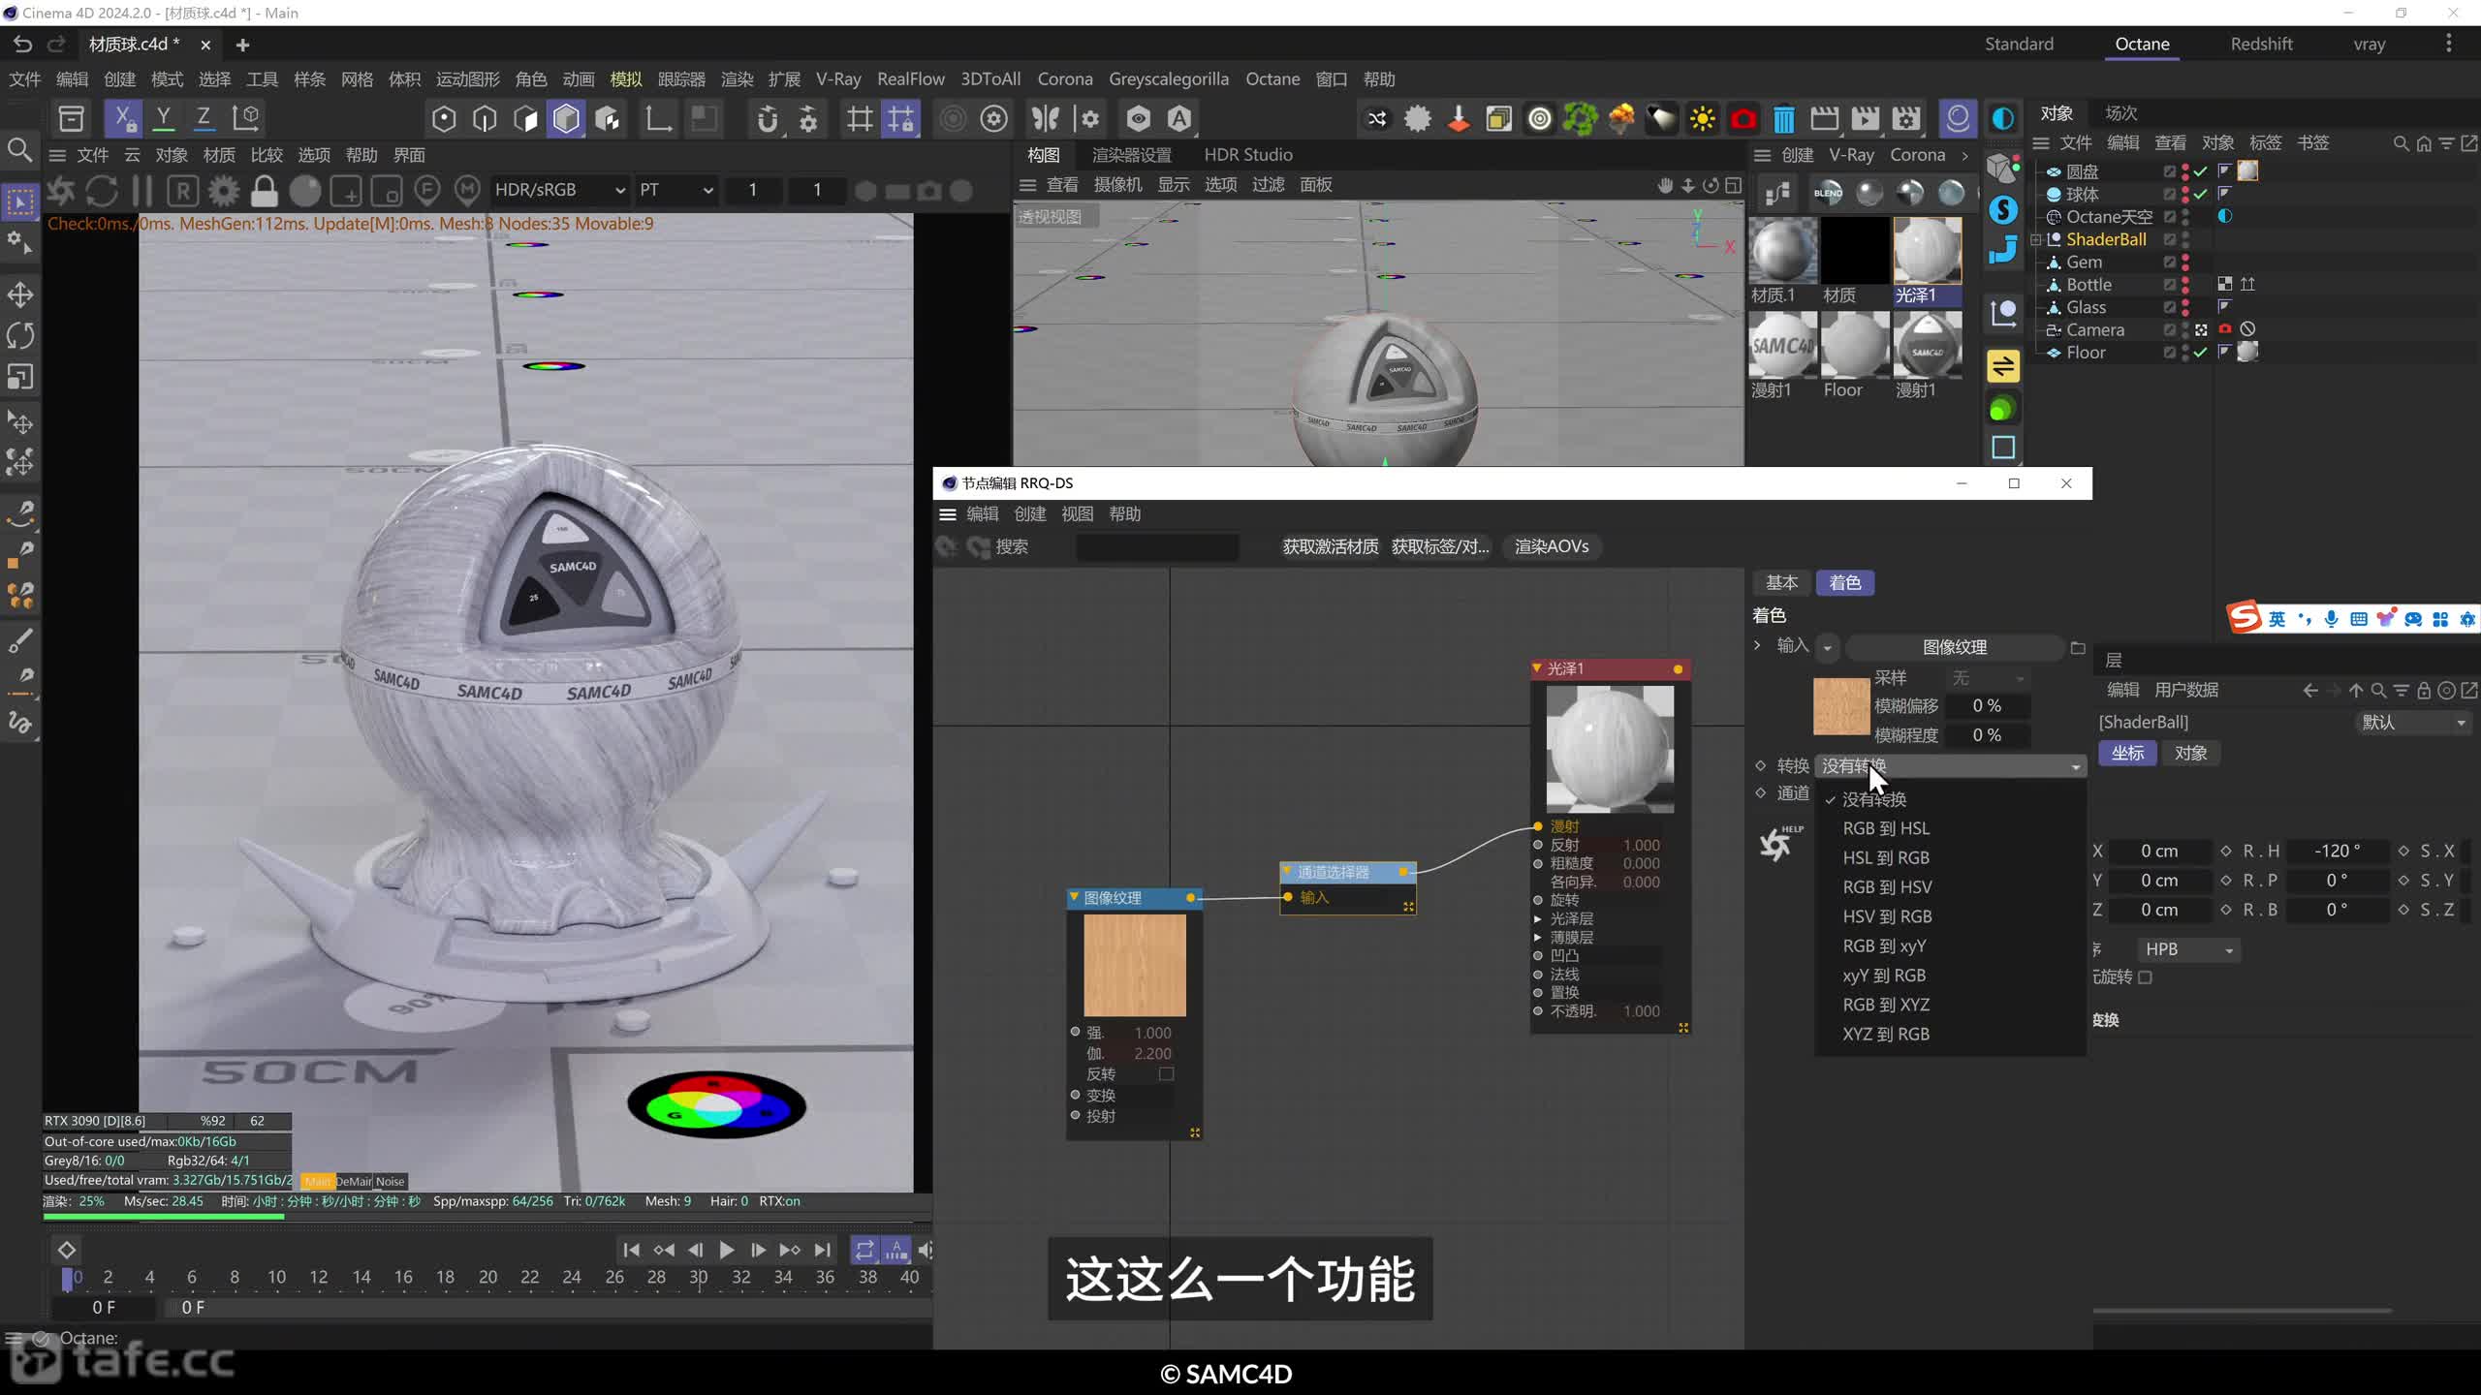2481x1395 pixels.
Task: Toggle visibility dots for Camera object
Action: click(x=2185, y=329)
